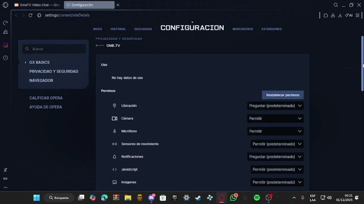Switch to OmeTV Video Chat browser tab
Screen dimensions: 364x204
click(37, 5)
